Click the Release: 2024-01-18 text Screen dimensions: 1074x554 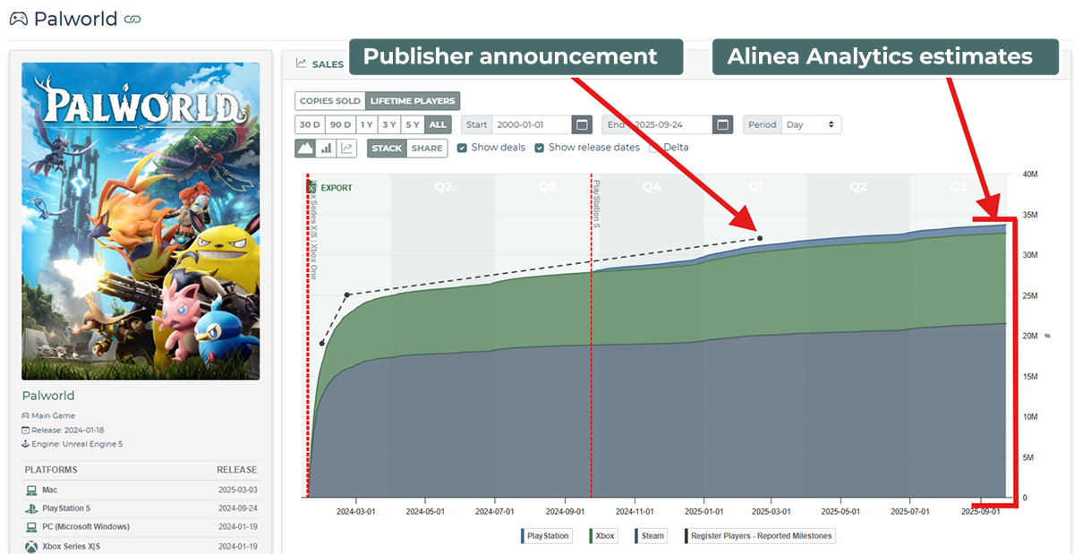tap(67, 430)
